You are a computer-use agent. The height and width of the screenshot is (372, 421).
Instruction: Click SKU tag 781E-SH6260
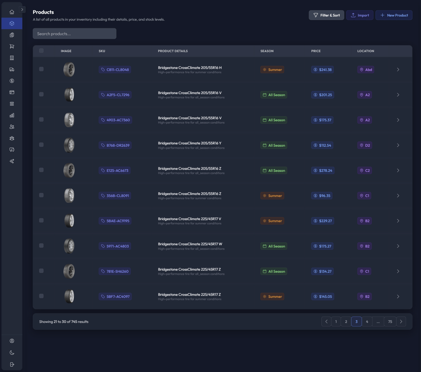[x=115, y=271]
